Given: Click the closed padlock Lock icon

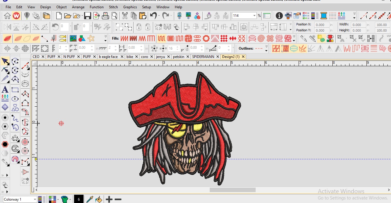Looking at the screenshot, I should click(x=139, y=27).
